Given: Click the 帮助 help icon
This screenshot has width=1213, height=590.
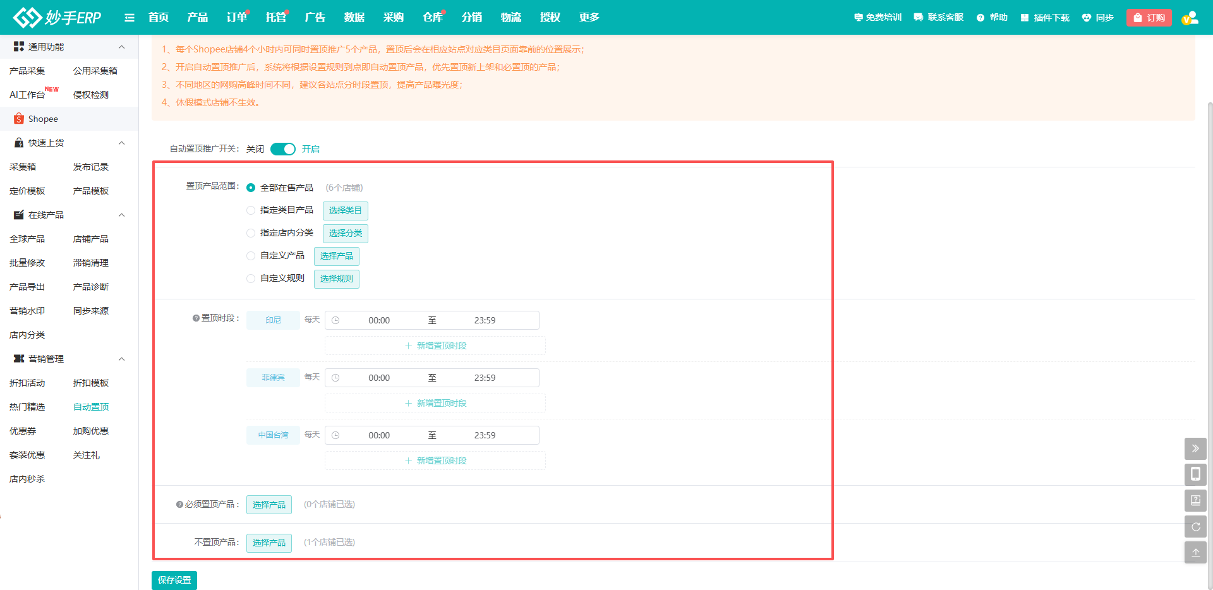Looking at the screenshot, I should click(x=981, y=18).
